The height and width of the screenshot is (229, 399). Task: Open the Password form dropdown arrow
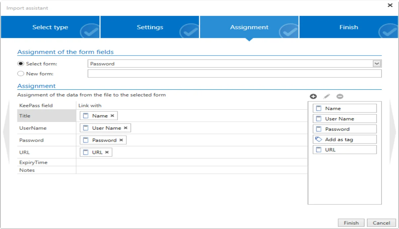pyautogui.click(x=377, y=63)
